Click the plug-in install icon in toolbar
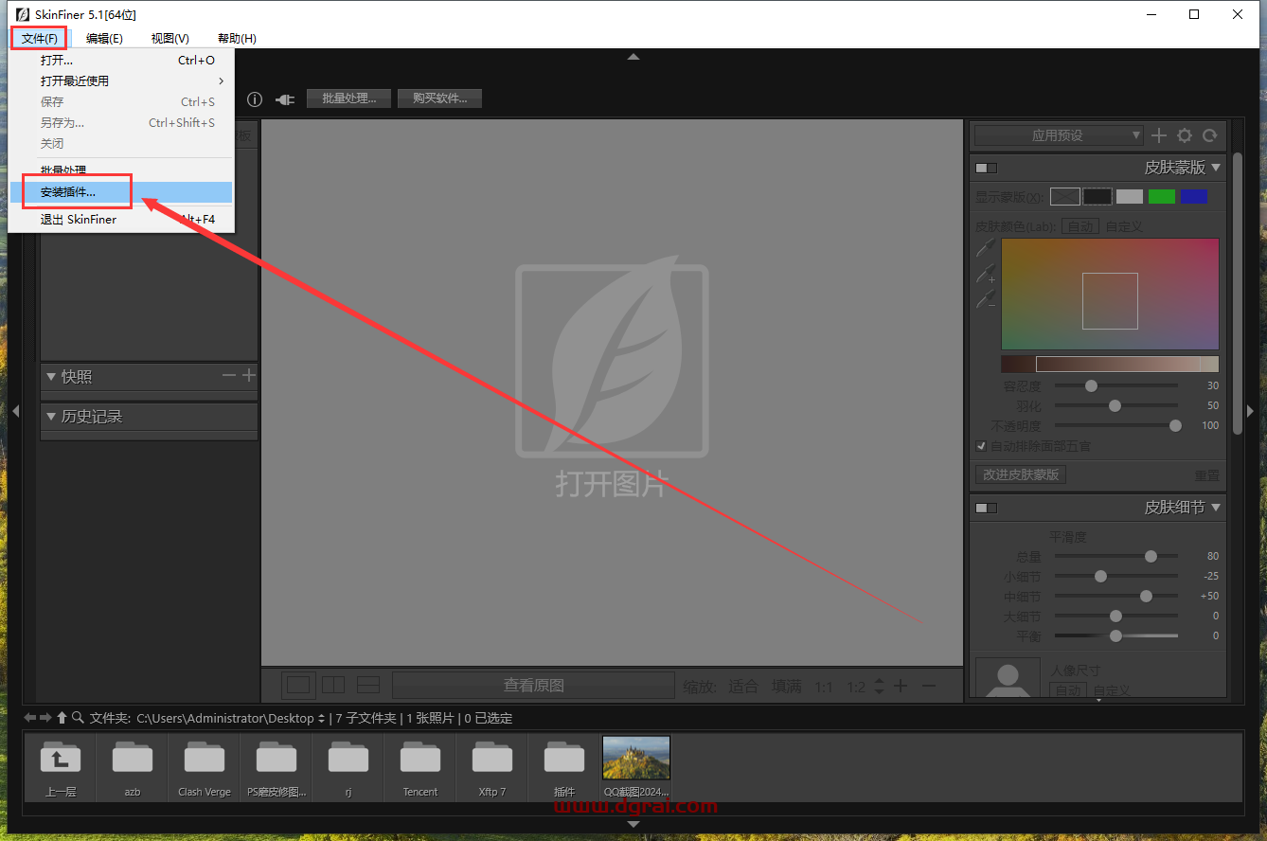The height and width of the screenshot is (841, 1267). 284,99
